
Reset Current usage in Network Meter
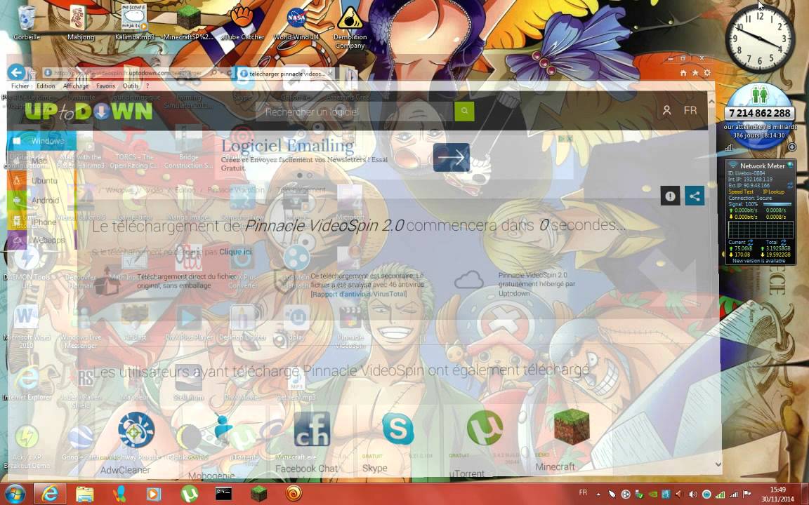[751, 242]
